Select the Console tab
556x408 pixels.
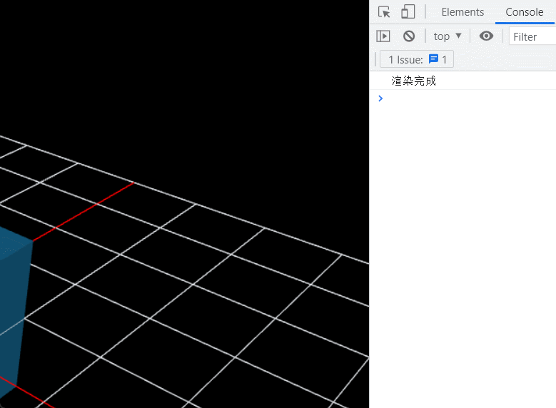click(524, 12)
